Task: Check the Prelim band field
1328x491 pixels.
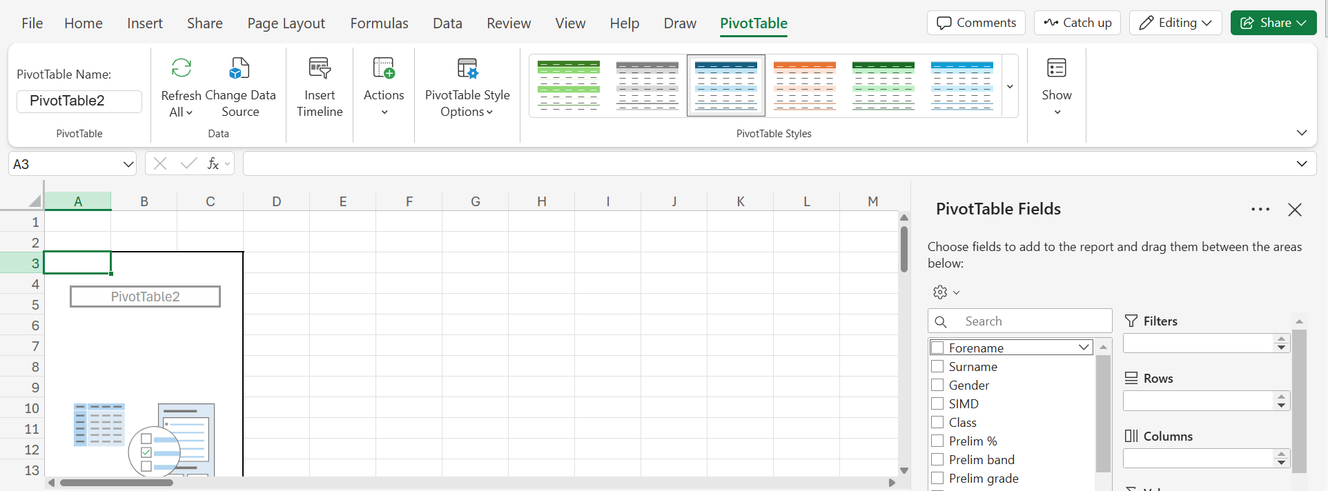Action: click(x=937, y=459)
